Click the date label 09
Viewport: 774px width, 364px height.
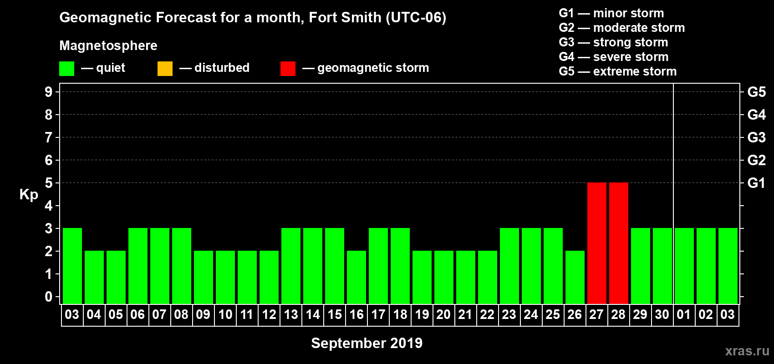pos(203,315)
